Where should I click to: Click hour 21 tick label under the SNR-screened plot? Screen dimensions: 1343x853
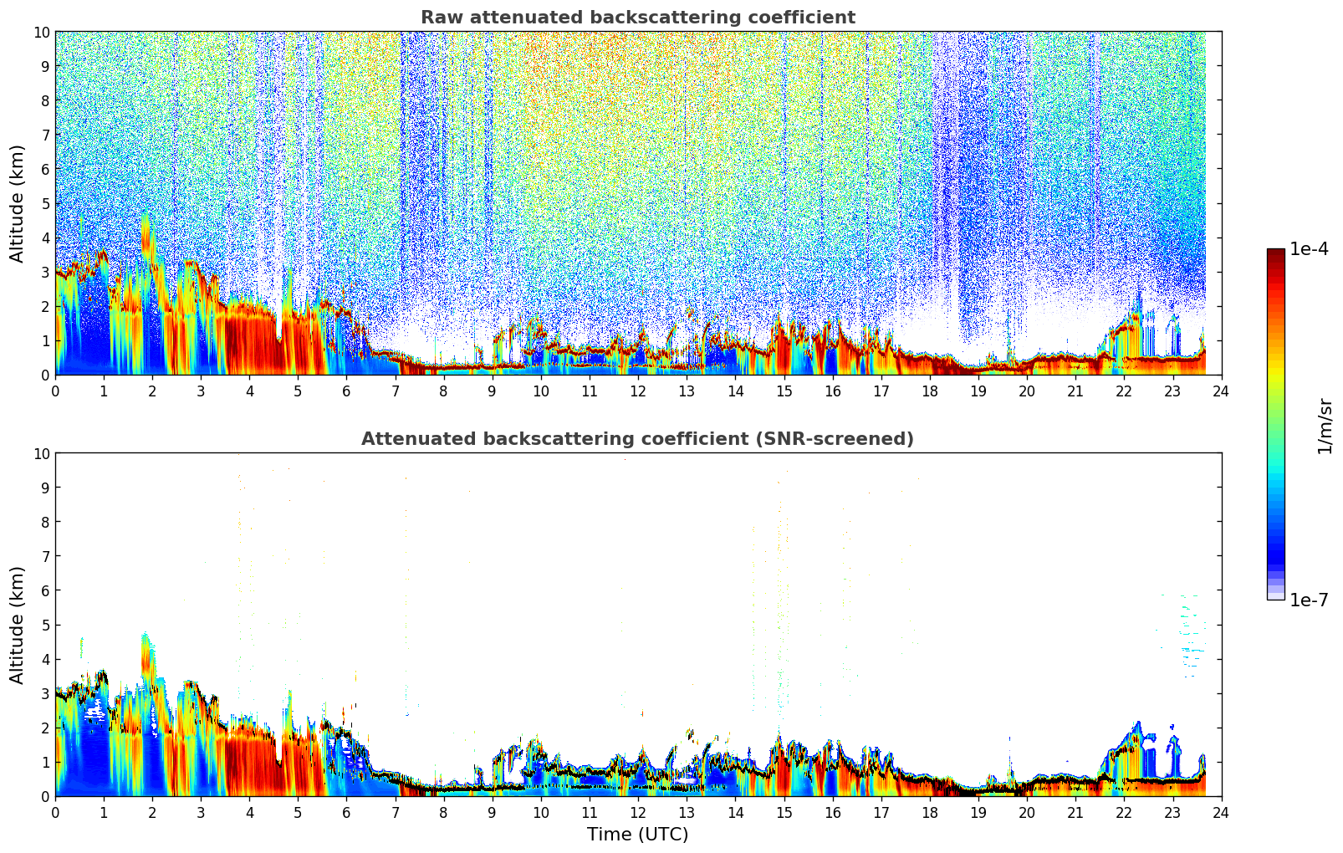click(1075, 812)
